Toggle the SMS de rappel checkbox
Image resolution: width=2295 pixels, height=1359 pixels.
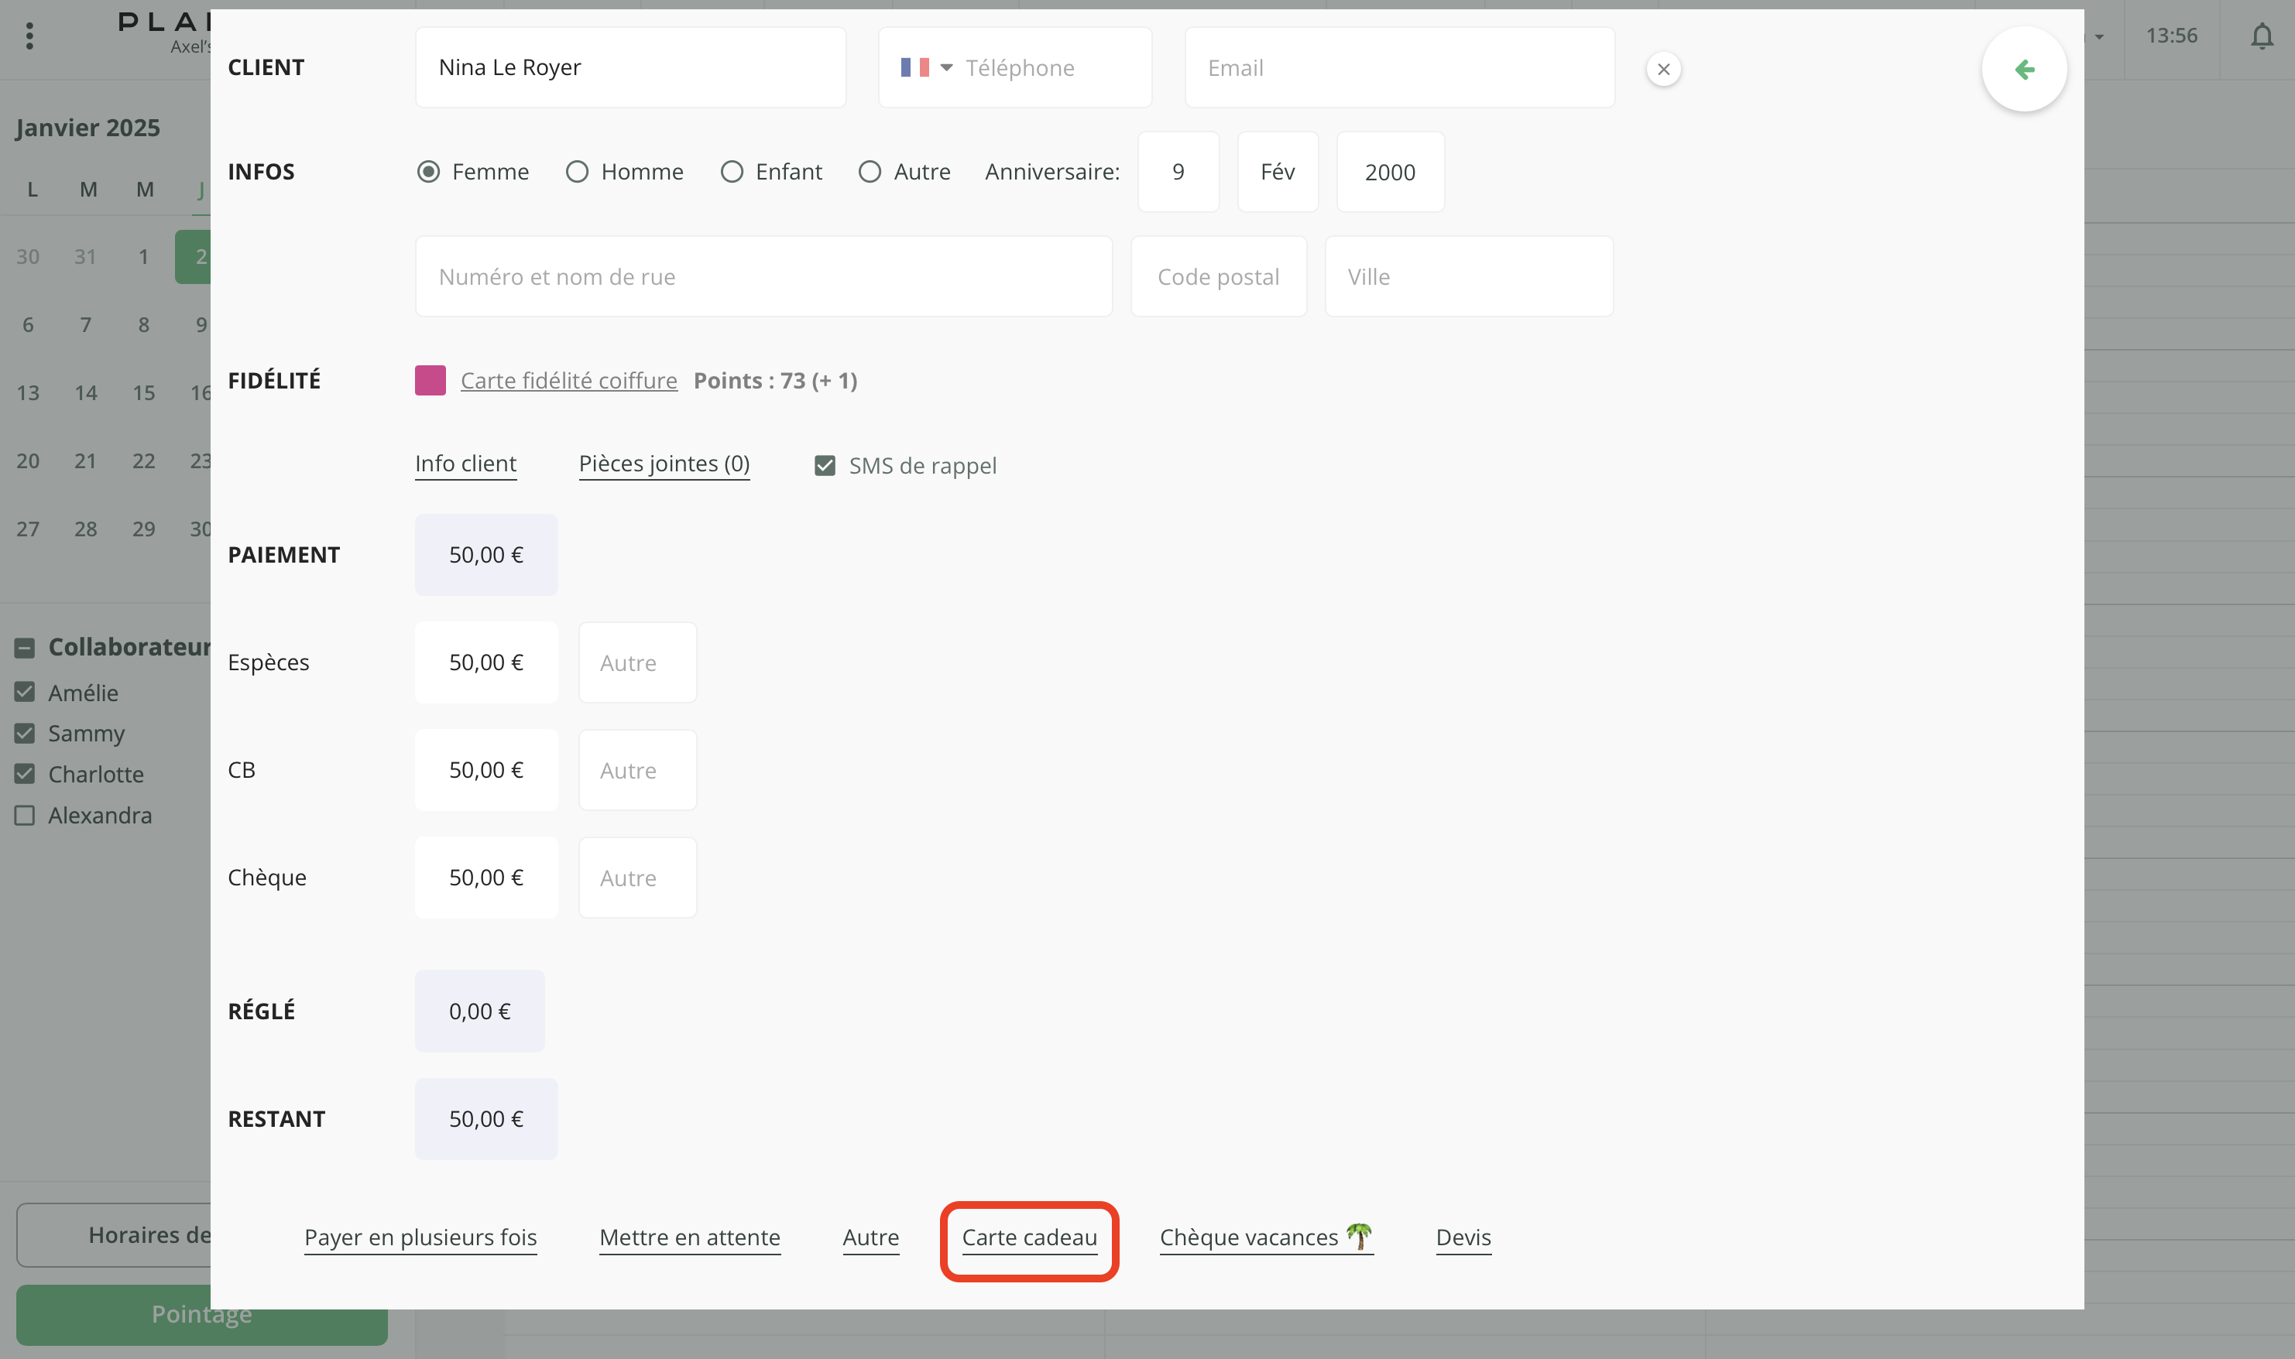point(825,466)
